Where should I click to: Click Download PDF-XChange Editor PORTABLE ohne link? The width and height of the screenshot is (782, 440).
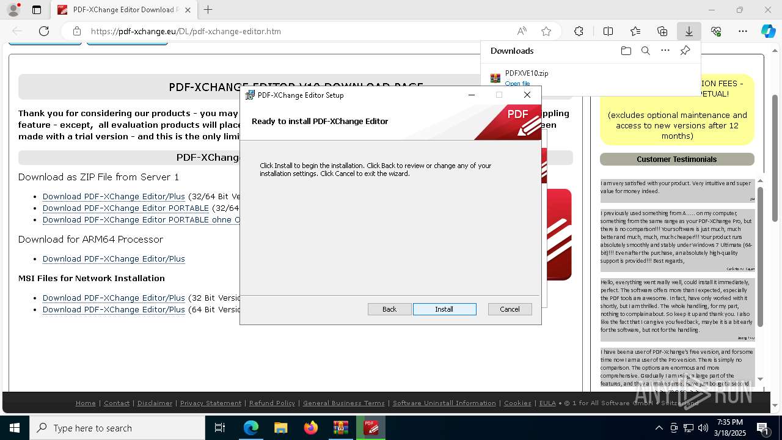[141, 219]
